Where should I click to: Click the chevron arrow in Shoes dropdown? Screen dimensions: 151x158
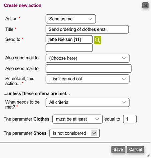[x=94, y=133]
